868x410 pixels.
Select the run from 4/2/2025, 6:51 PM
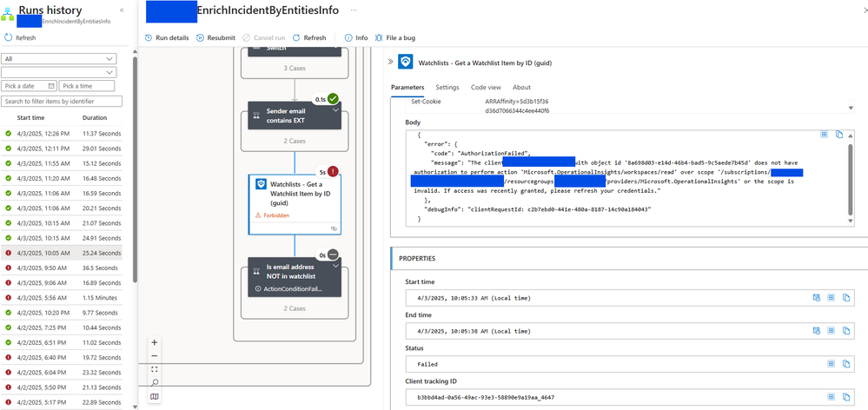pos(63,342)
